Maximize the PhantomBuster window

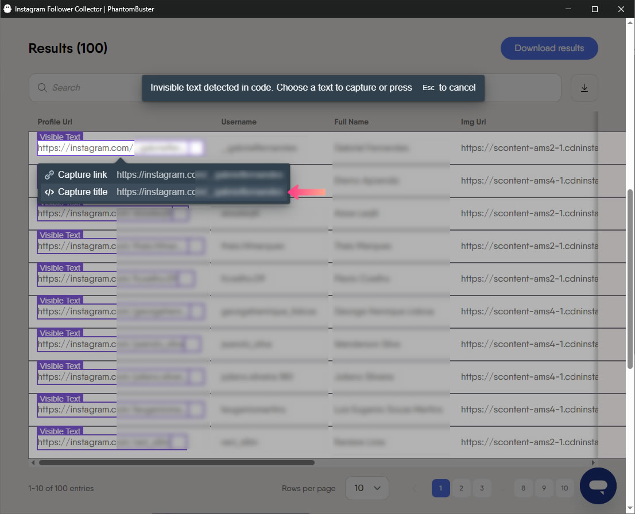pyautogui.click(x=594, y=9)
